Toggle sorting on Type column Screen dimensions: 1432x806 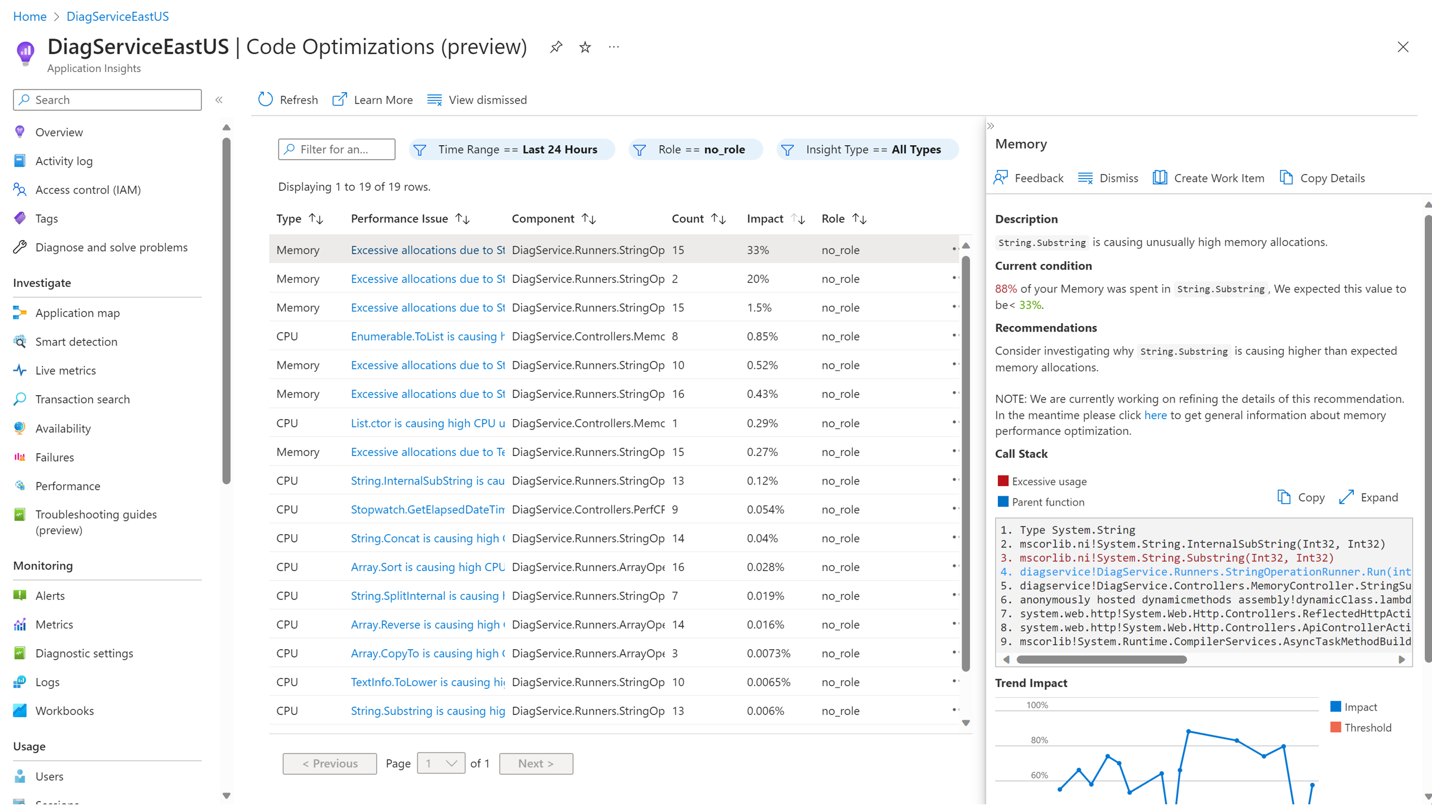click(316, 219)
